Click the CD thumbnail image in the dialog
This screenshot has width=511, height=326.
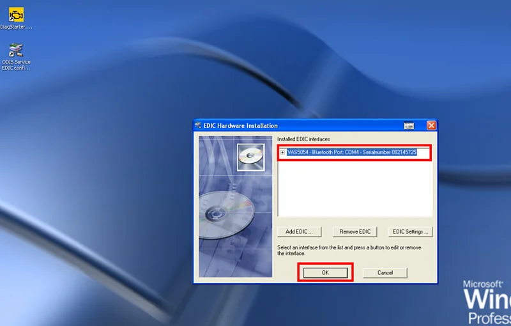250,157
